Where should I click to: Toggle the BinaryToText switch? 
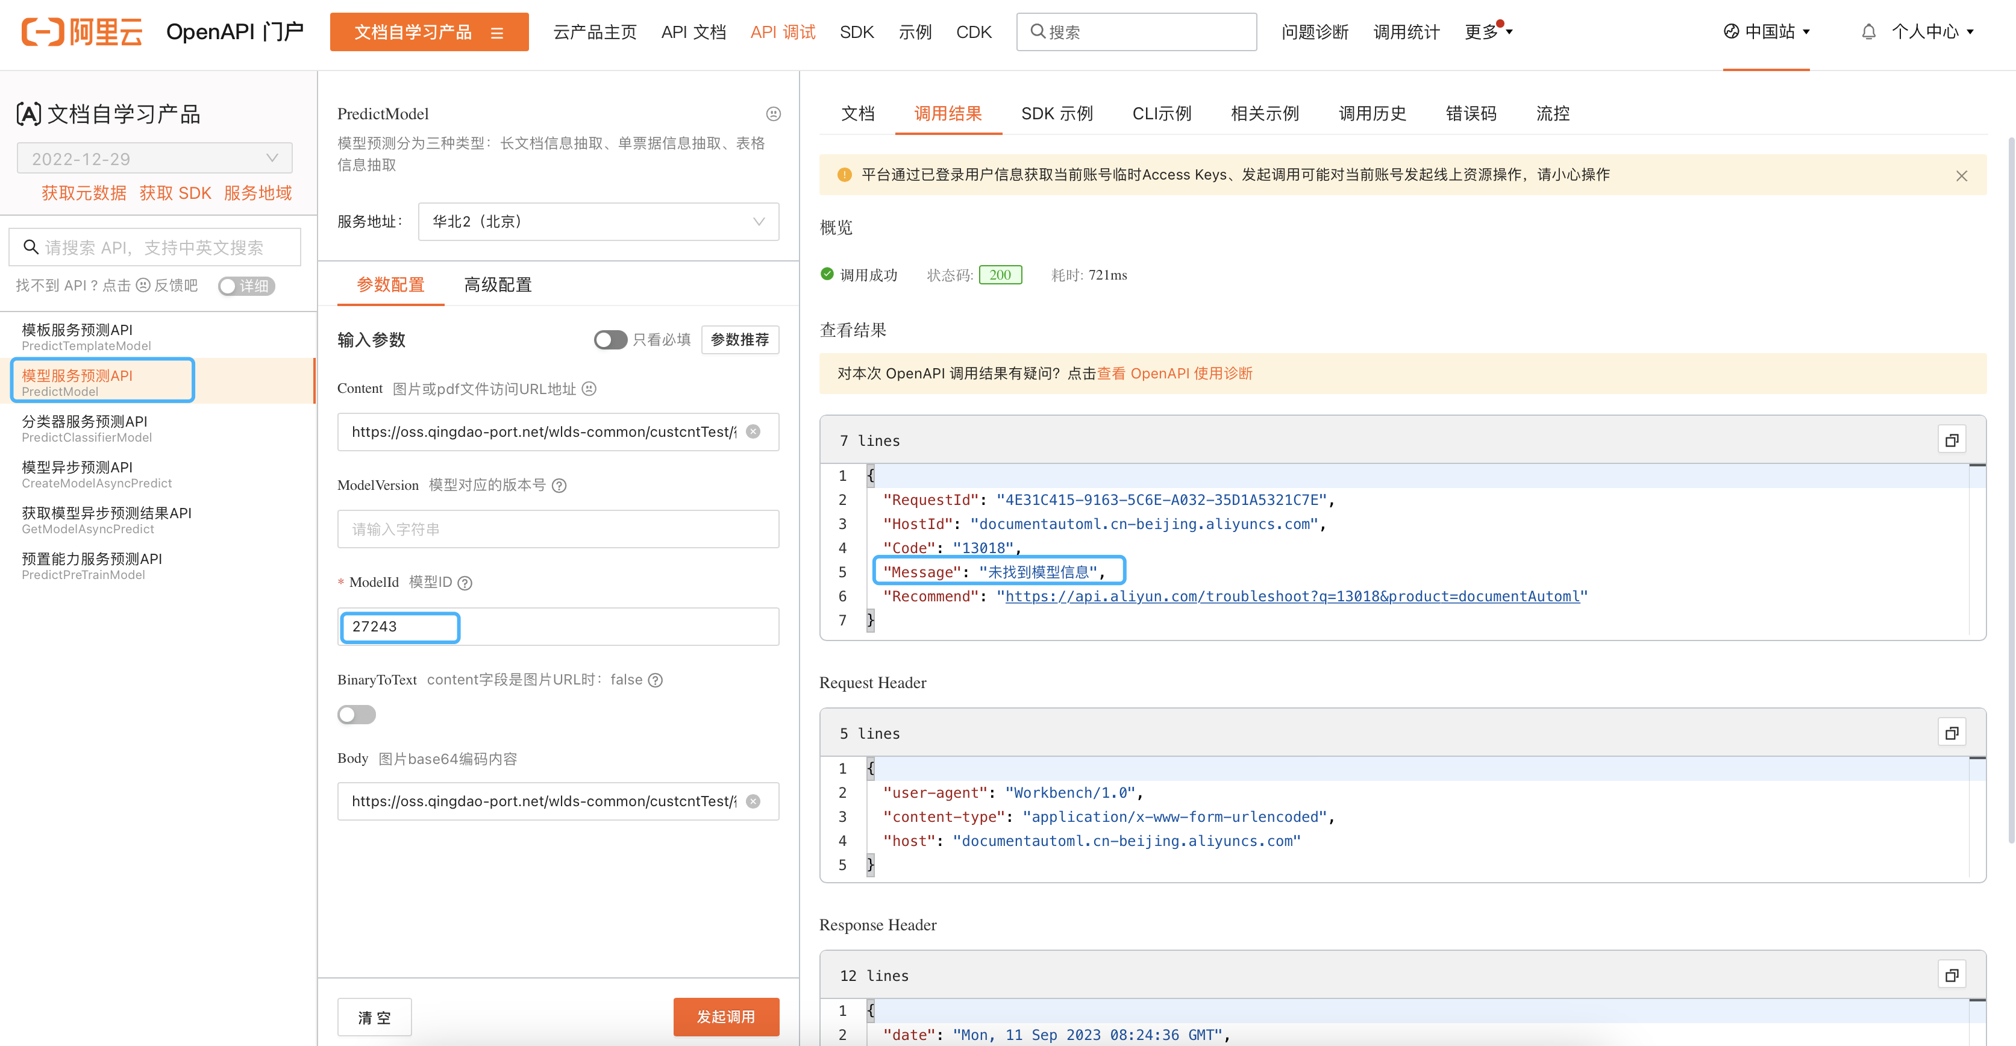click(357, 714)
